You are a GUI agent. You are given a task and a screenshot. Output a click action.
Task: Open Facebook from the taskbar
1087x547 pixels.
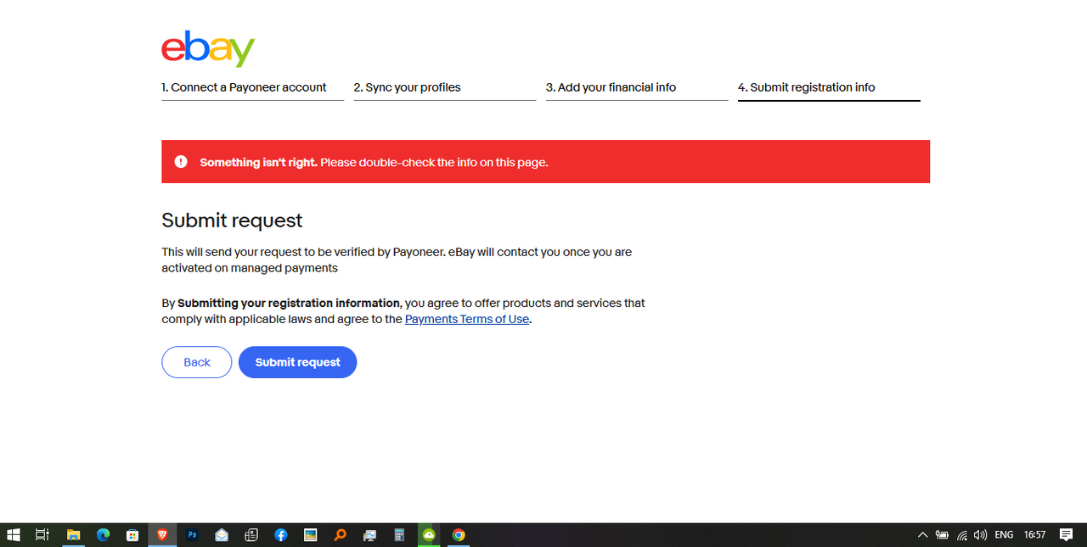tap(281, 535)
